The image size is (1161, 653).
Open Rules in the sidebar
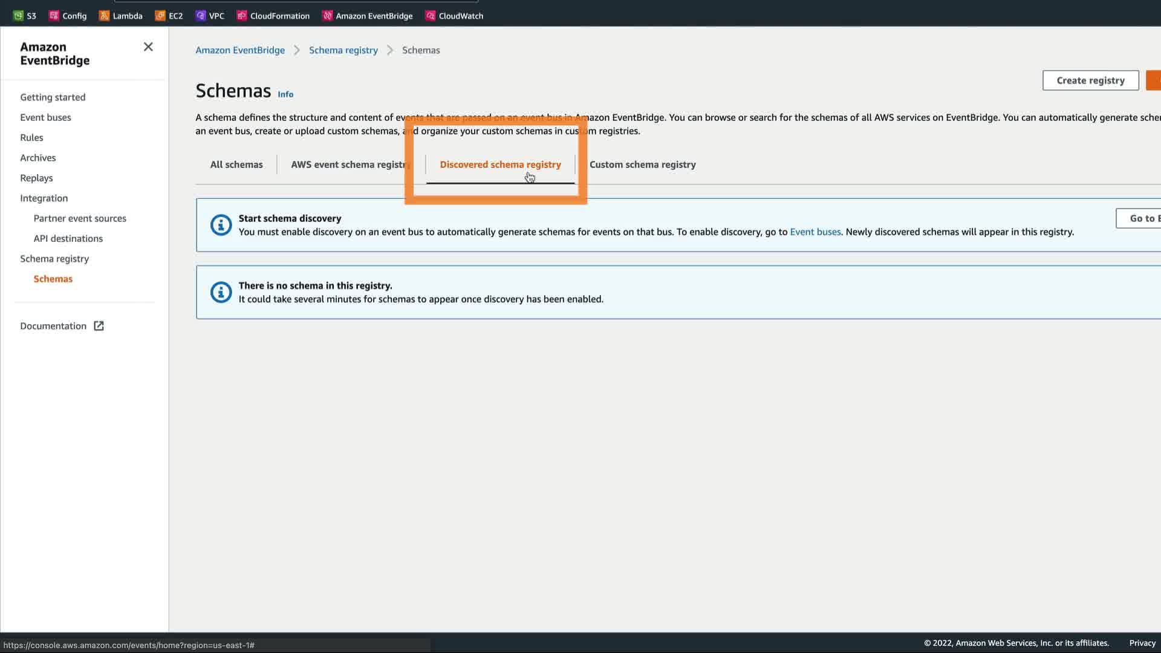click(31, 137)
